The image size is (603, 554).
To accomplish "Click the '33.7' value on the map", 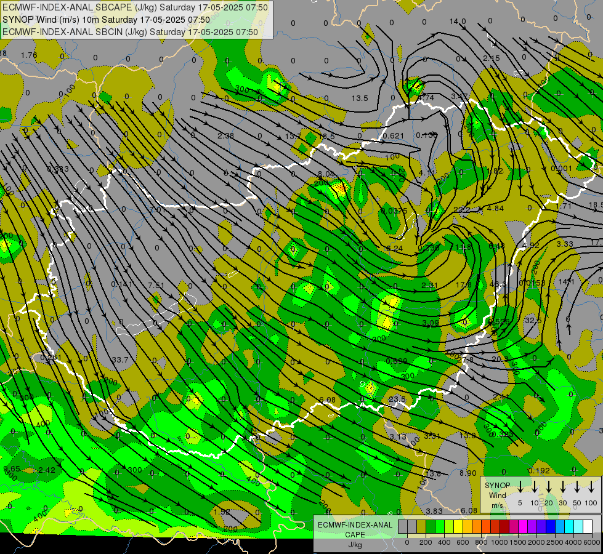I will pos(120,360).
